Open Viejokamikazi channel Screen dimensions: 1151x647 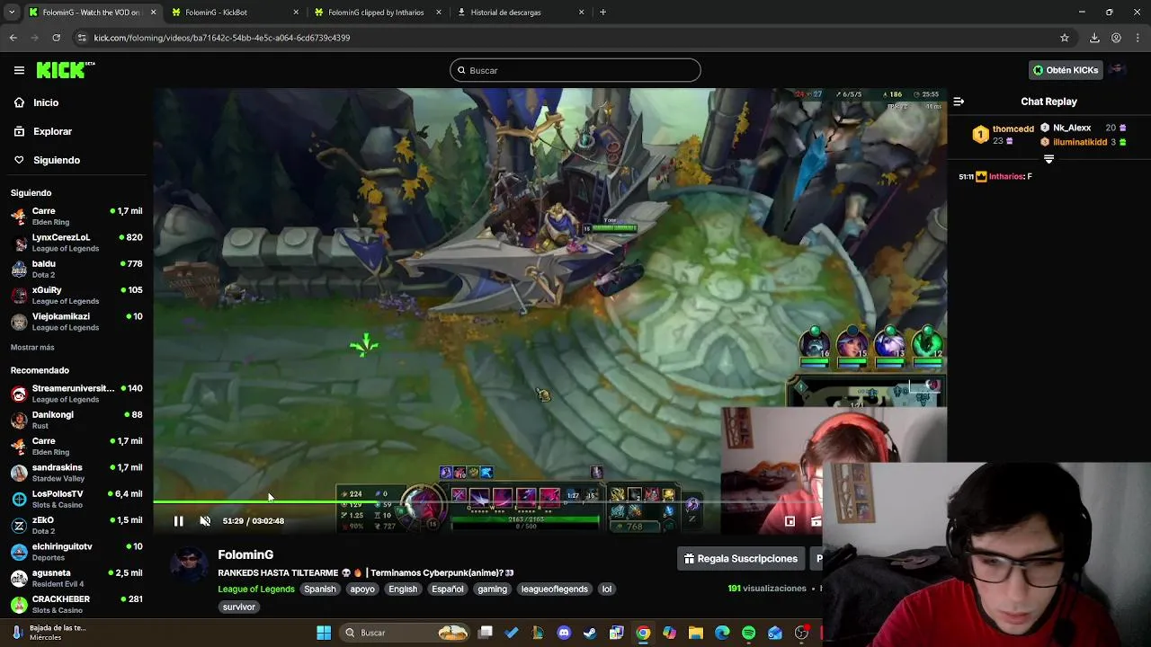tap(76, 322)
